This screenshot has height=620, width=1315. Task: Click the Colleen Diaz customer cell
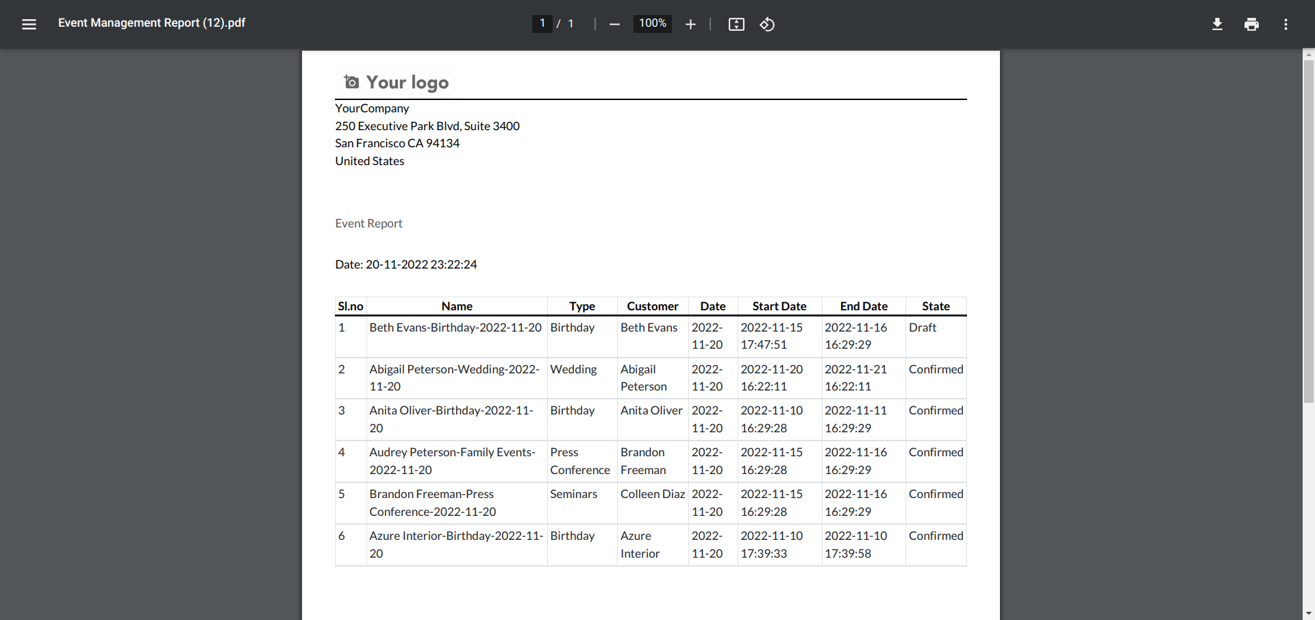pos(652,494)
